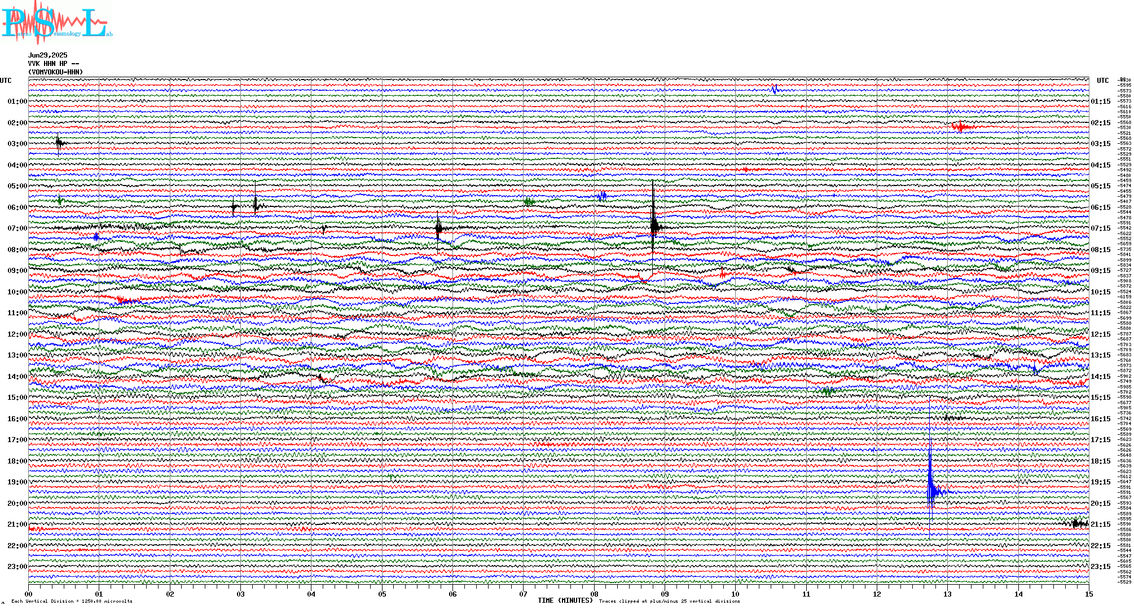Select the 05:00 hour label
1134x609 pixels.
17,186
